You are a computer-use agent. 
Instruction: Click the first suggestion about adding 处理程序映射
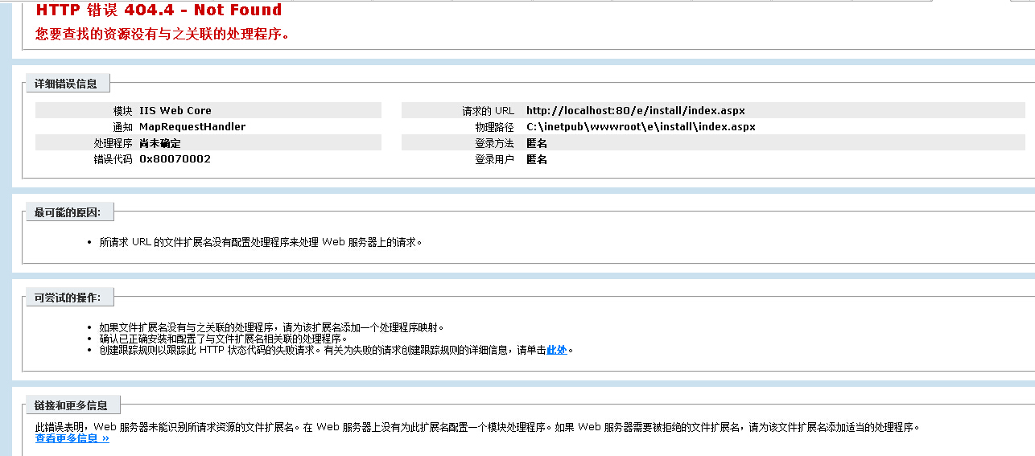pos(271,327)
